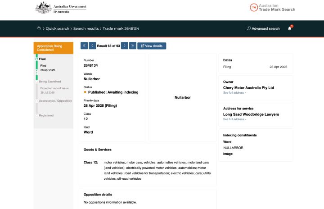Go to the next result with the right arrow
Viewport: 324px width, 209px height.
(124, 46)
